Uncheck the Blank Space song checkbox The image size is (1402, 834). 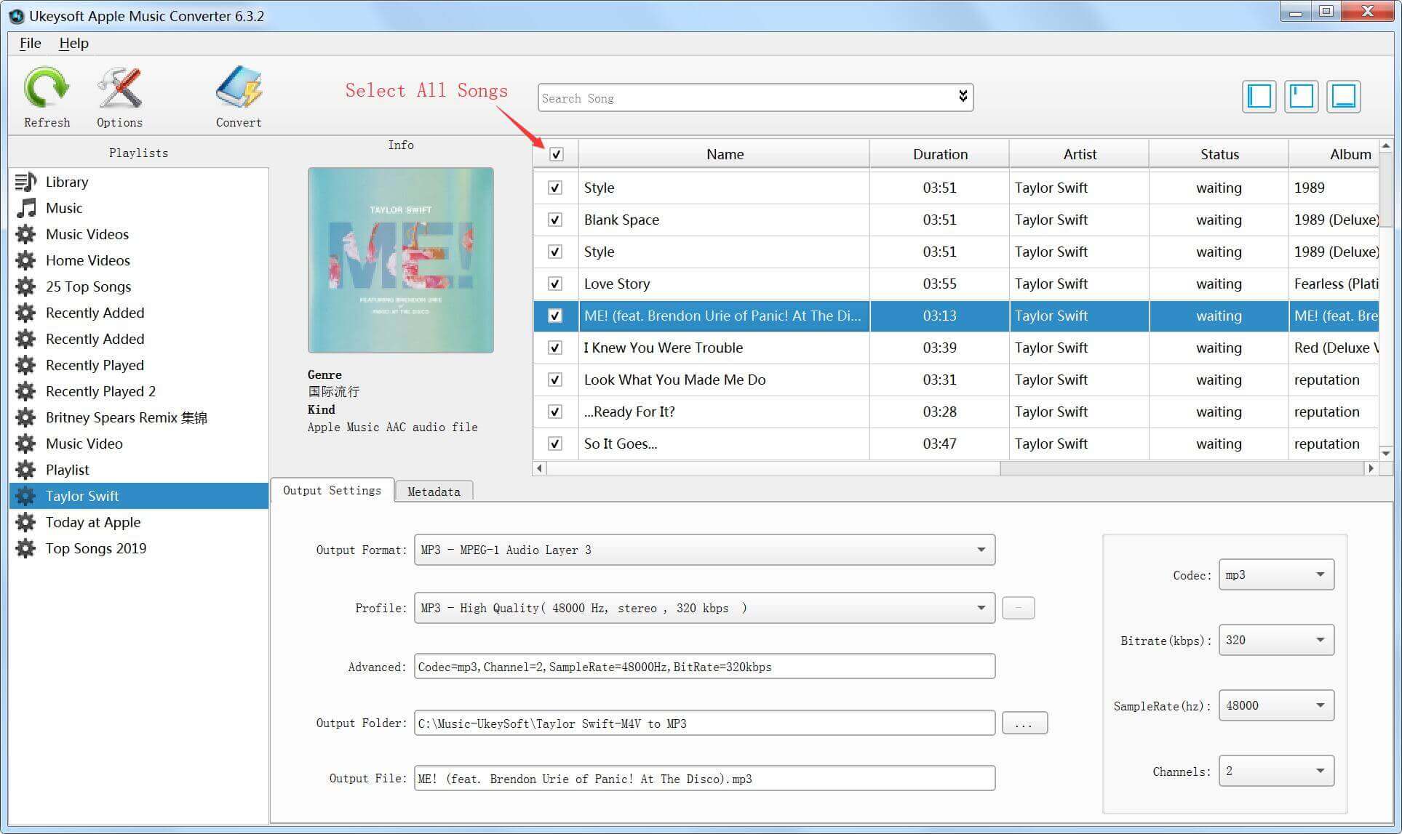[555, 218]
